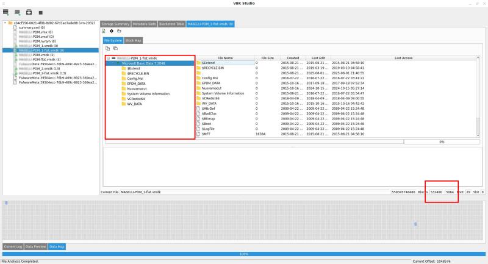Select PDM_2-flat.vmdk (13) in backup tree
The height and width of the screenshot is (264, 488).
pos(42,73)
